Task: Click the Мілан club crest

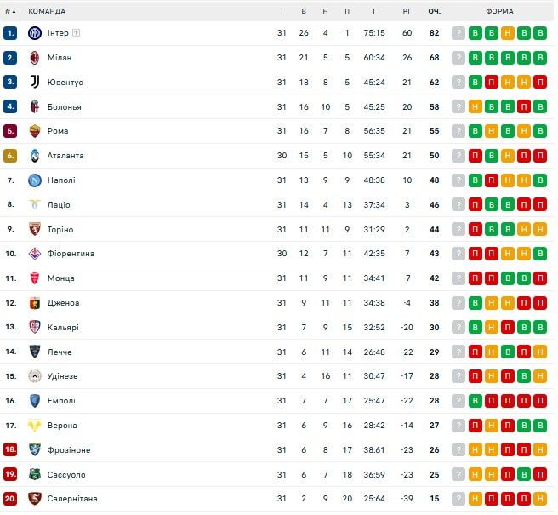Action: [35, 58]
